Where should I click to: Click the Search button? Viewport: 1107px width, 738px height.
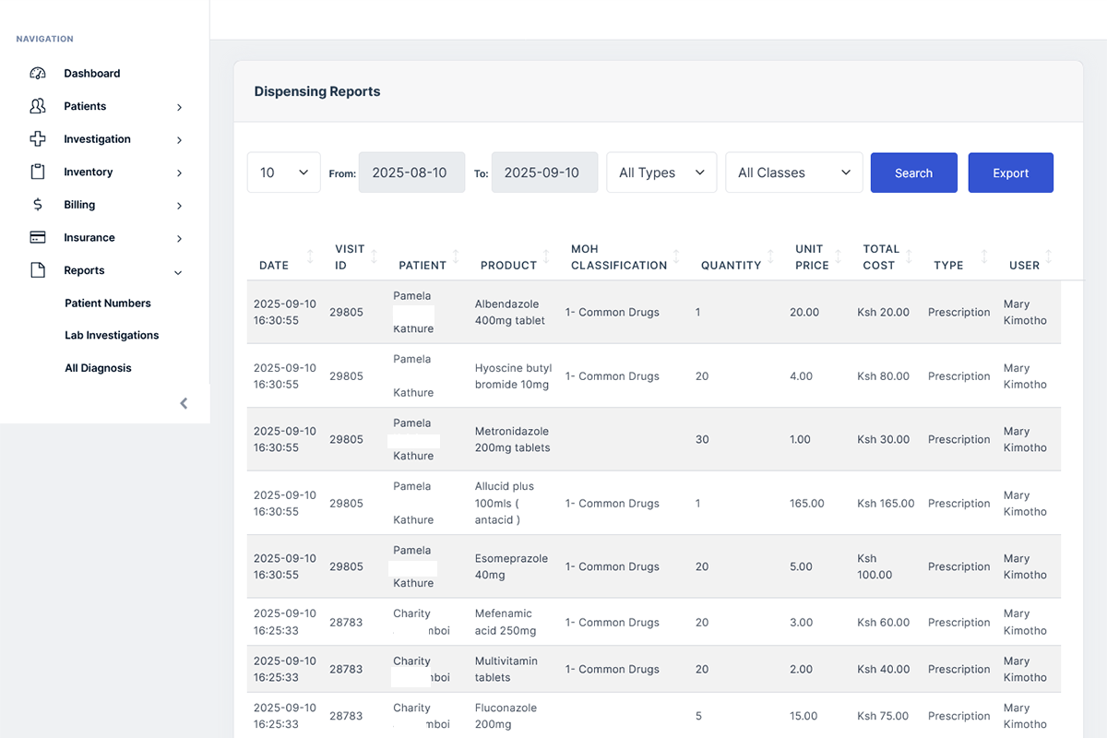click(x=913, y=173)
